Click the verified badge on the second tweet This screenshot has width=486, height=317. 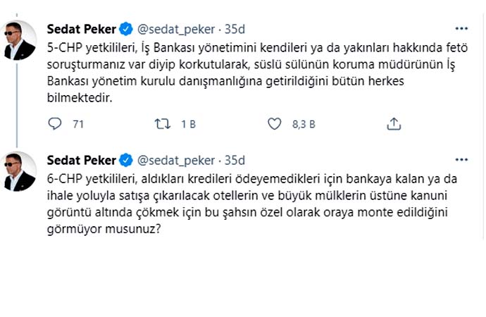[x=125, y=159]
